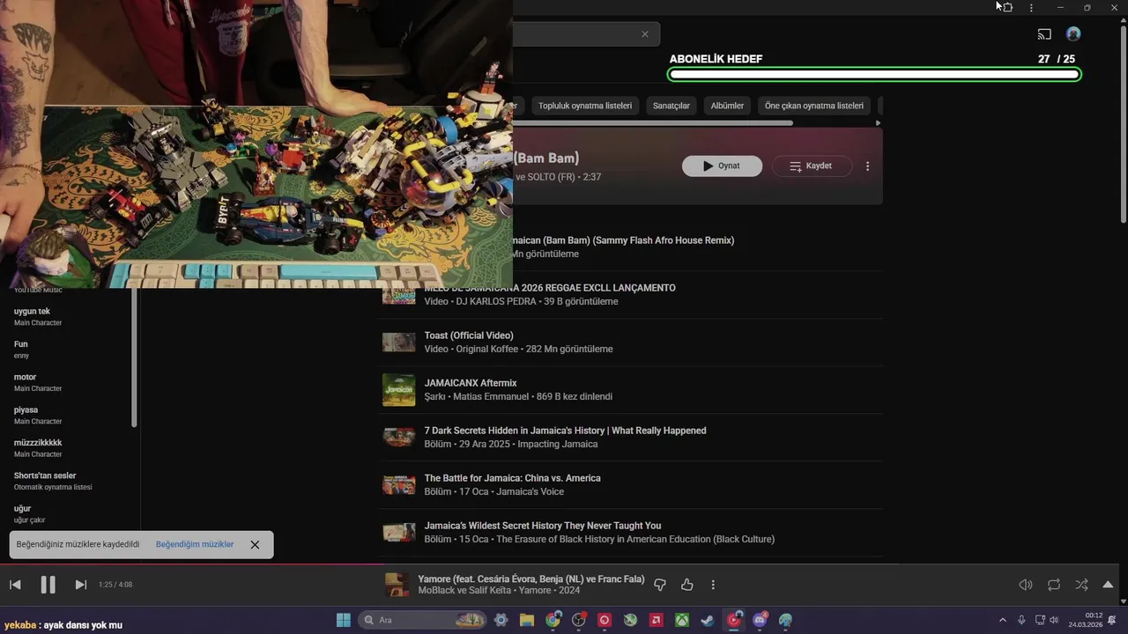Screen dimensions: 1128x634
Task: Click the Oynat play button
Action: (722, 166)
